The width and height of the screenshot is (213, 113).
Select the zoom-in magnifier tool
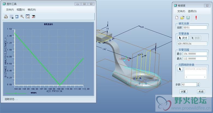point(22,17)
